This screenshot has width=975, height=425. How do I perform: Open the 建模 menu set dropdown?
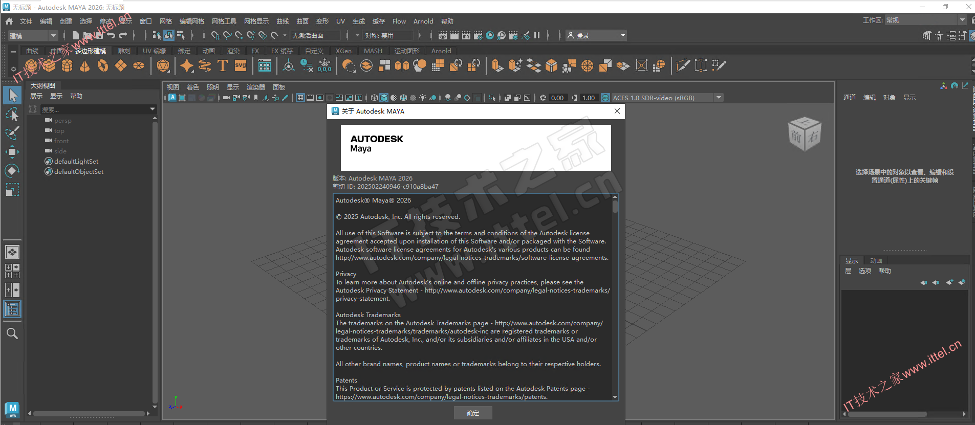pyautogui.click(x=33, y=35)
